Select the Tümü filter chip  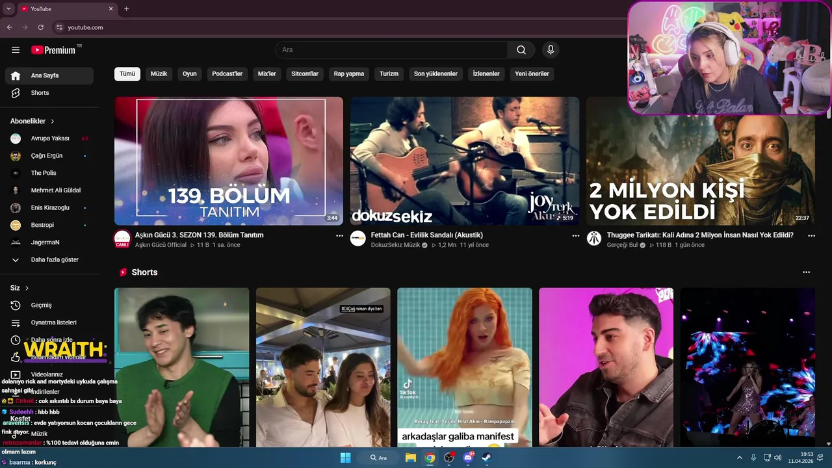[x=127, y=74]
